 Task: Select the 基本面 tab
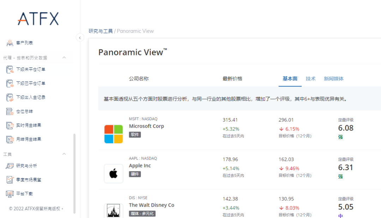tap(290, 79)
